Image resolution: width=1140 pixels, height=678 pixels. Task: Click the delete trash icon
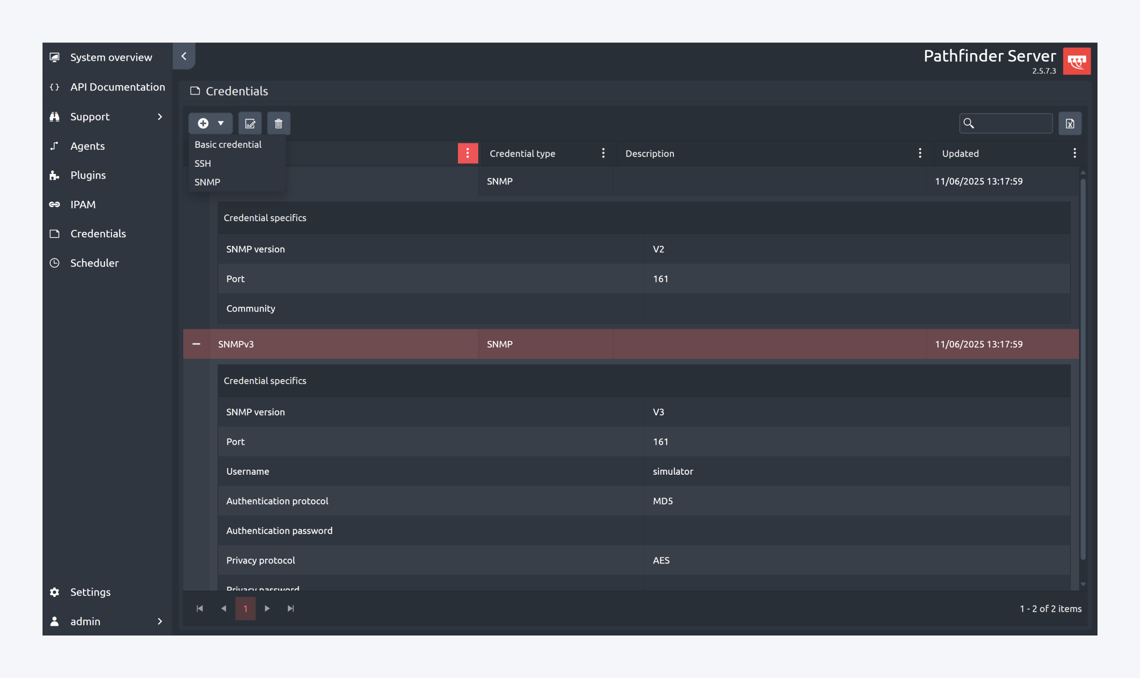tap(278, 124)
